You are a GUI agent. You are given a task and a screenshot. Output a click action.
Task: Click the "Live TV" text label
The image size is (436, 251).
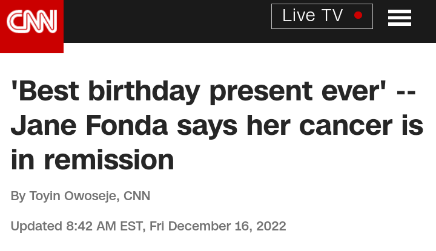pyautogui.click(x=312, y=16)
